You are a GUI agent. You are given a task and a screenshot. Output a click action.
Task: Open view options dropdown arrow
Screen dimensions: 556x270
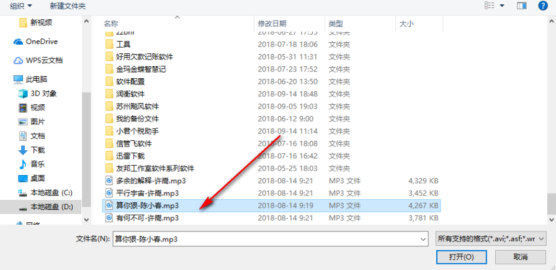click(502, 6)
